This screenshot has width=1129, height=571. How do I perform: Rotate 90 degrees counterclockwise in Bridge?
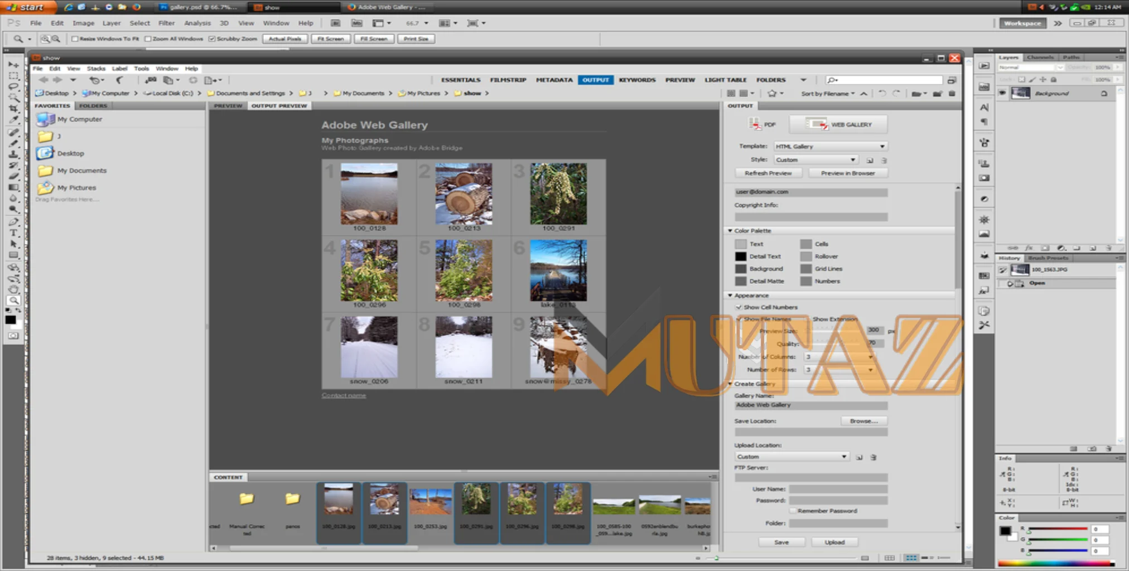coord(882,93)
